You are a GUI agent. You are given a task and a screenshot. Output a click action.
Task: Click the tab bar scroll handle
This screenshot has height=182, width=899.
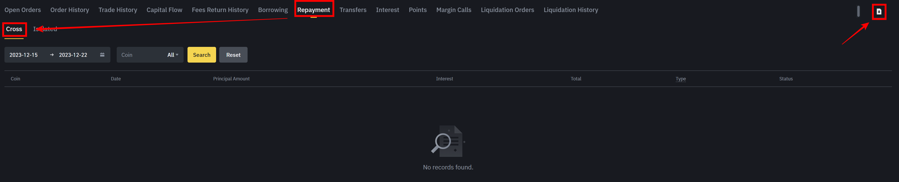tap(858, 11)
